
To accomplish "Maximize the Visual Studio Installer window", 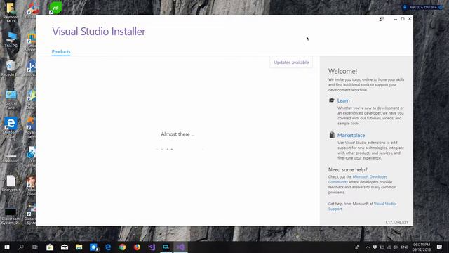I will coord(403,19).
